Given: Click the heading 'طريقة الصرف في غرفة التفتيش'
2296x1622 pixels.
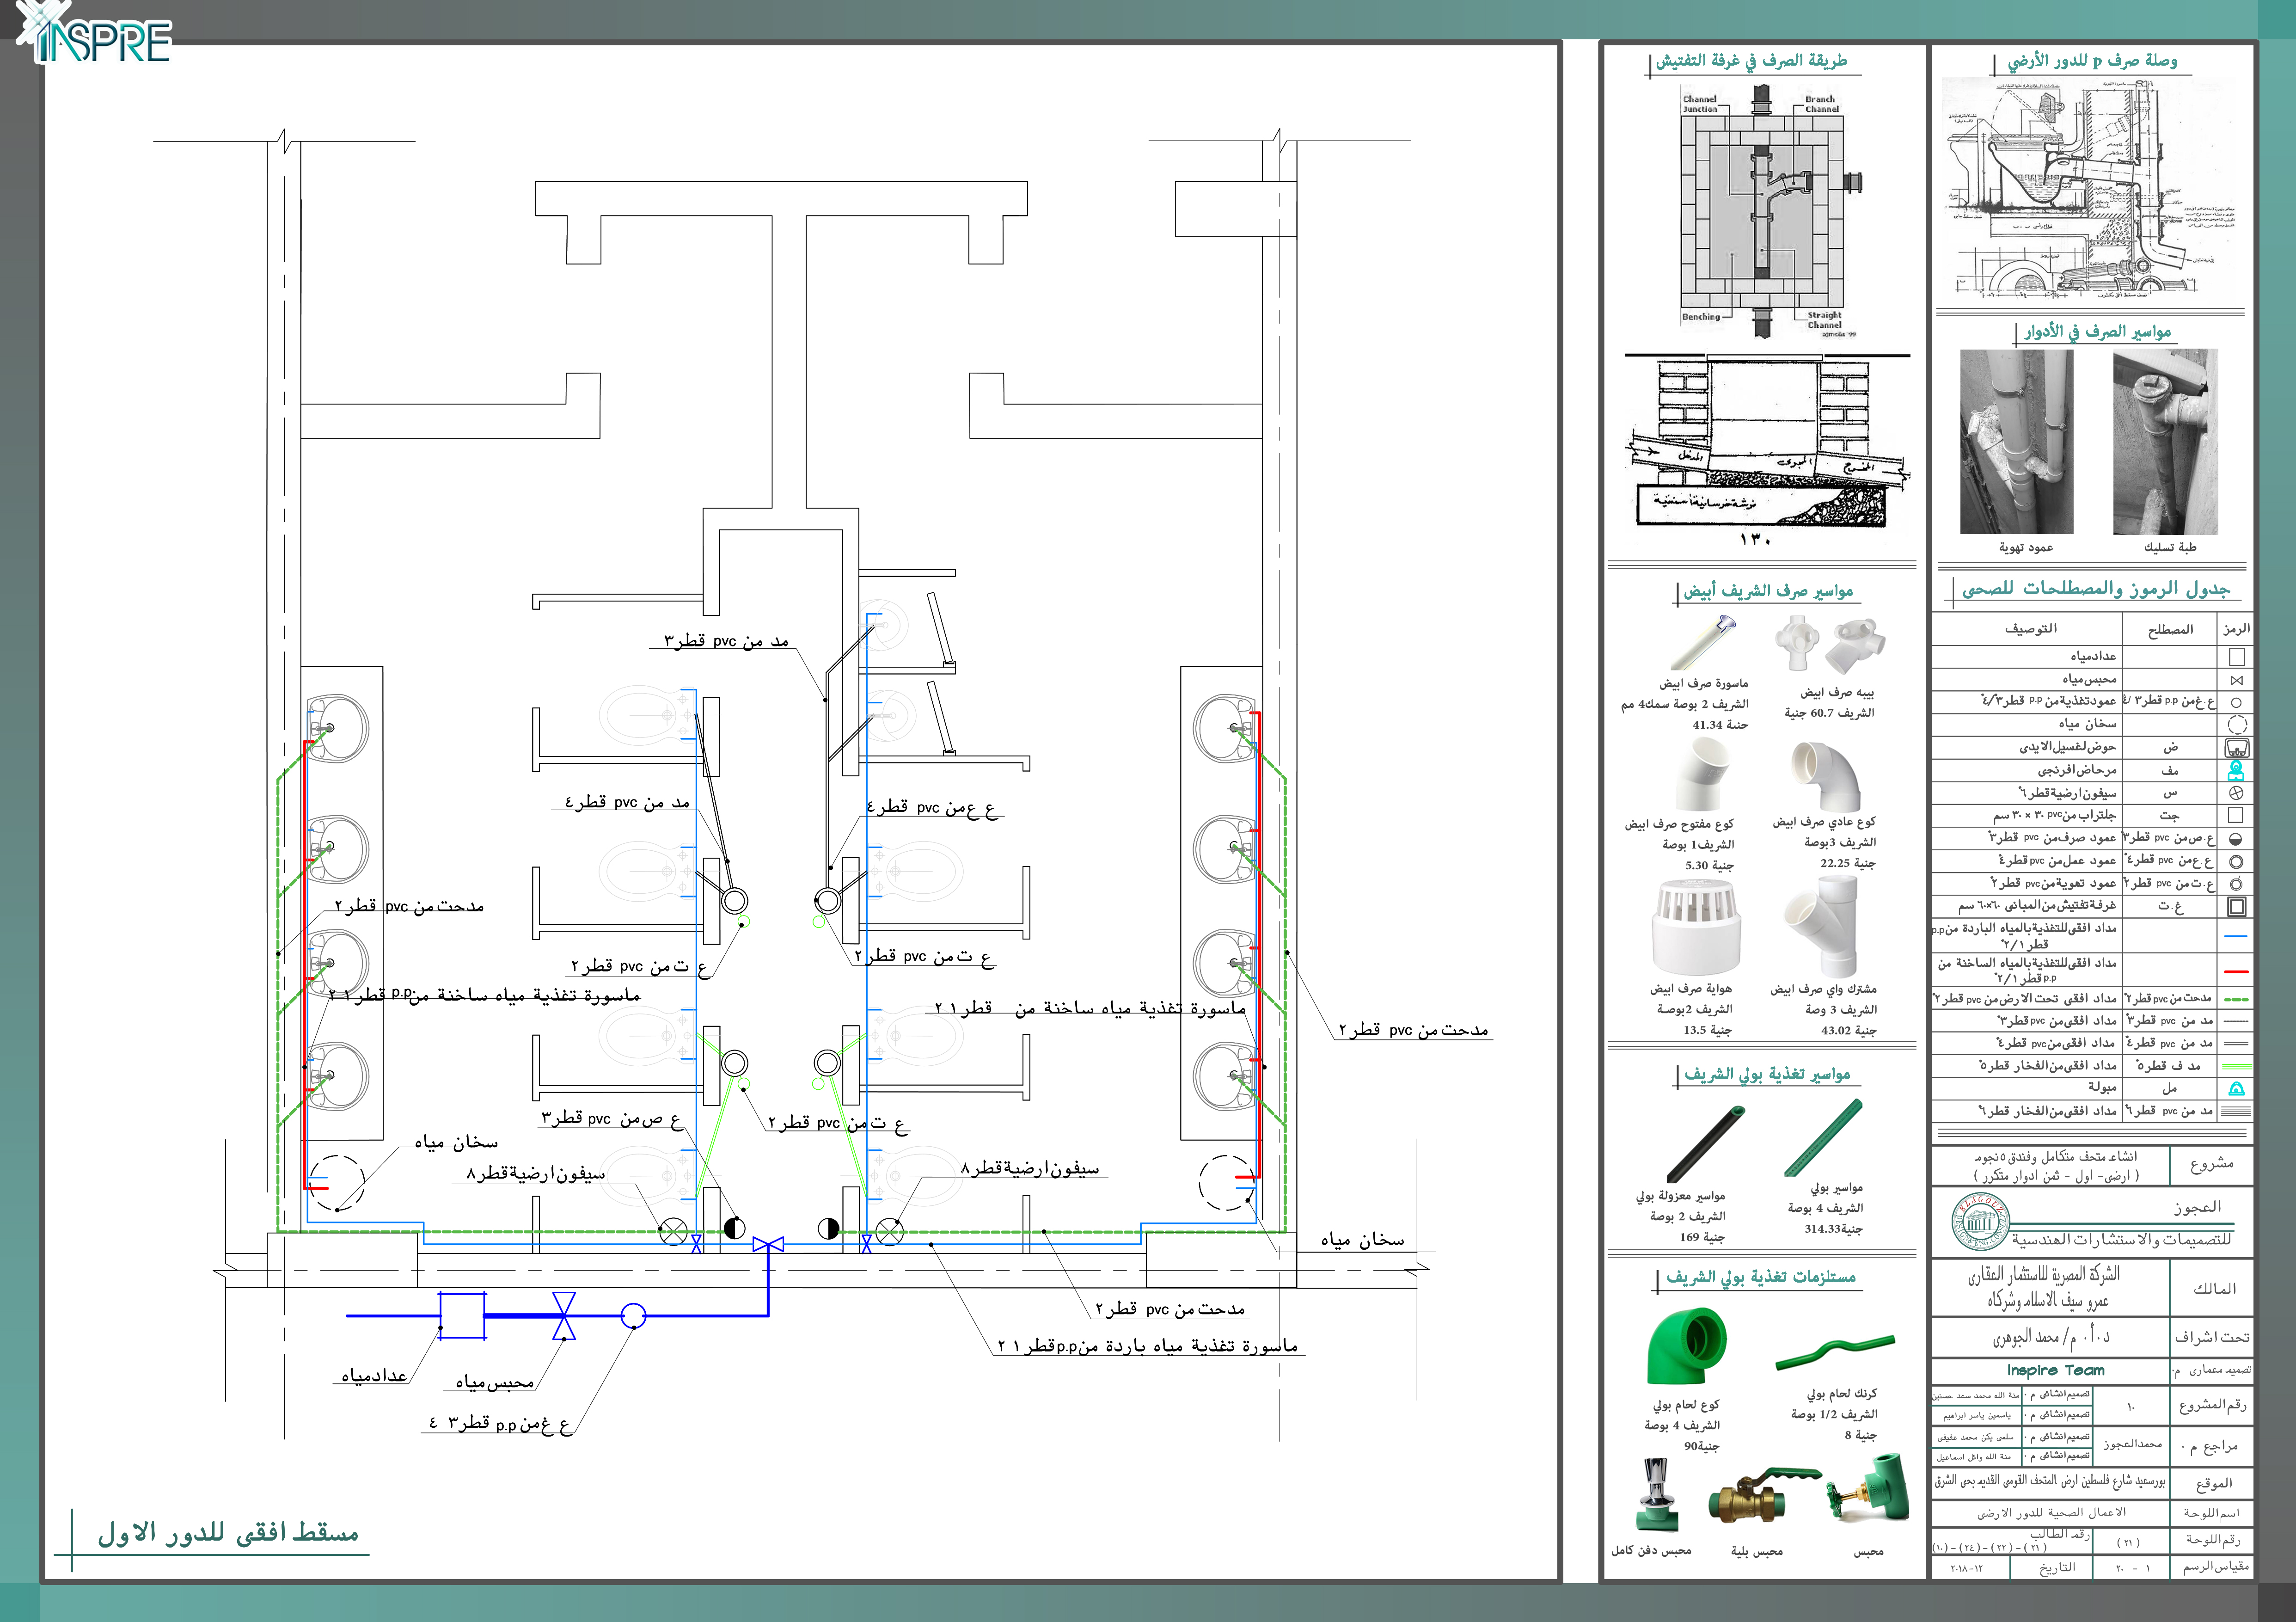Looking at the screenshot, I should tap(1751, 61).
